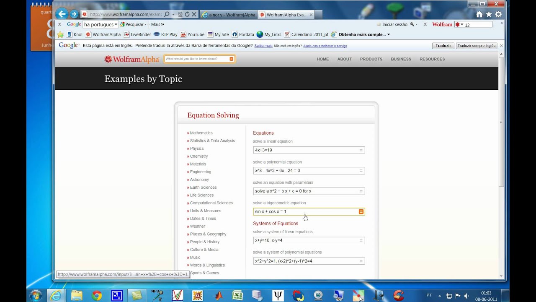Image resolution: width=536 pixels, height=302 pixels.
Task: Open browser tools gear icon
Action: pyautogui.click(x=498, y=14)
